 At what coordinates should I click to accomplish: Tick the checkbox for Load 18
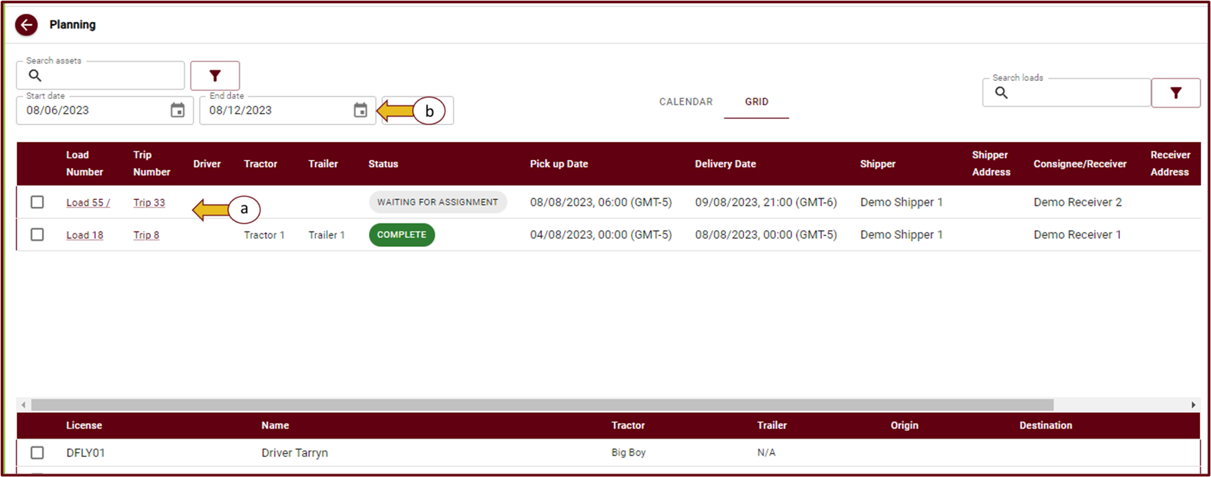38,235
